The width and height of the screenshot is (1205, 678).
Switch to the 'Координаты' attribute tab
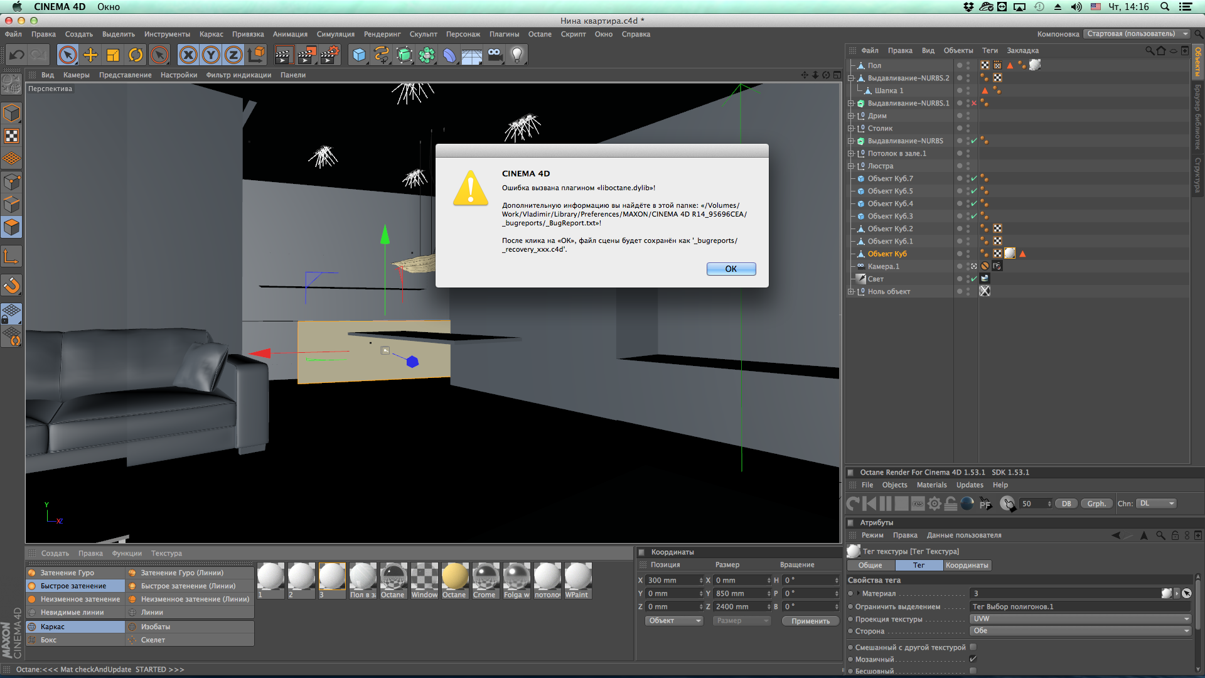click(967, 566)
